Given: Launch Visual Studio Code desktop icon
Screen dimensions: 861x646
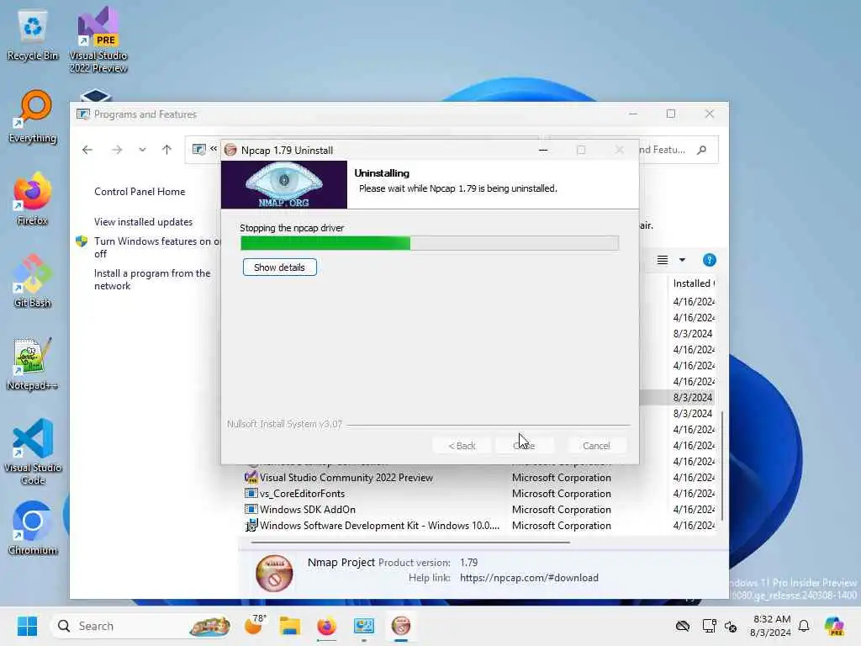Looking at the screenshot, I should point(33,452).
